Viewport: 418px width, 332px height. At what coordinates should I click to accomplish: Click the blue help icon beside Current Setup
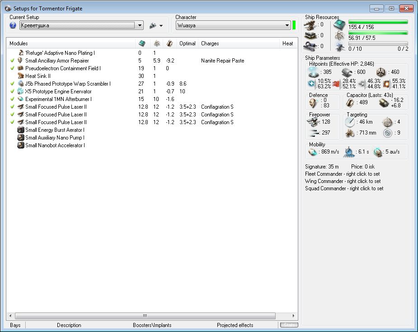13,25
